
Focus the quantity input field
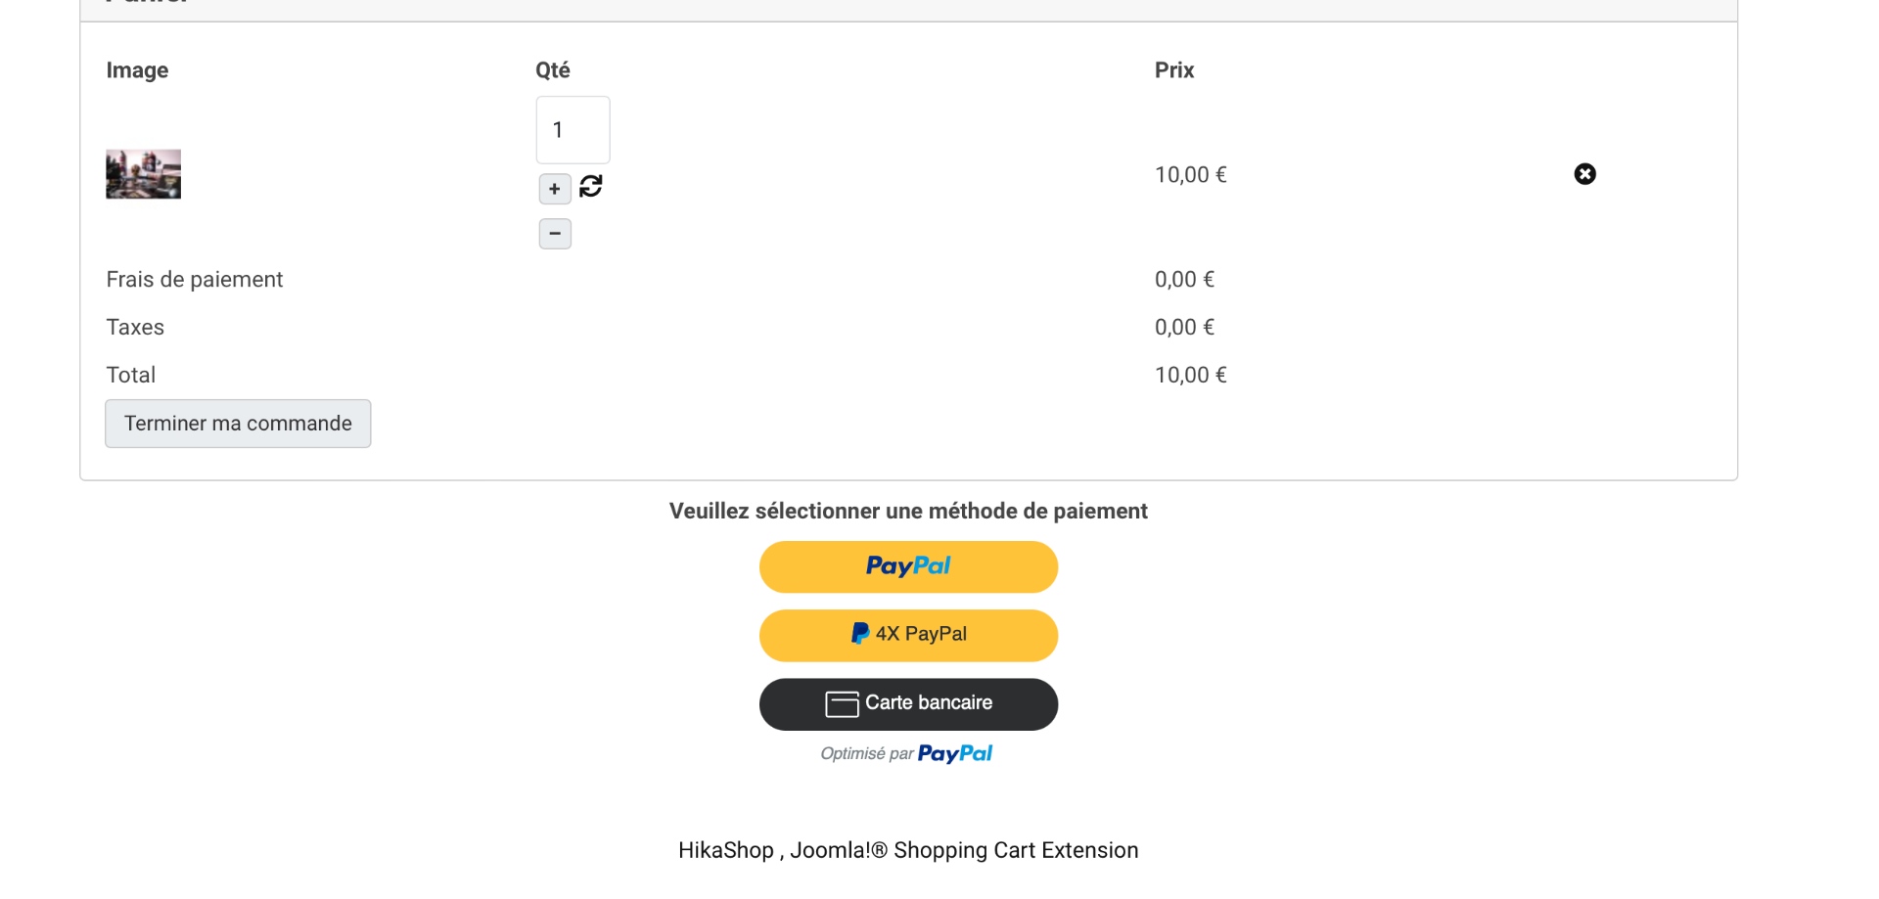573,130
